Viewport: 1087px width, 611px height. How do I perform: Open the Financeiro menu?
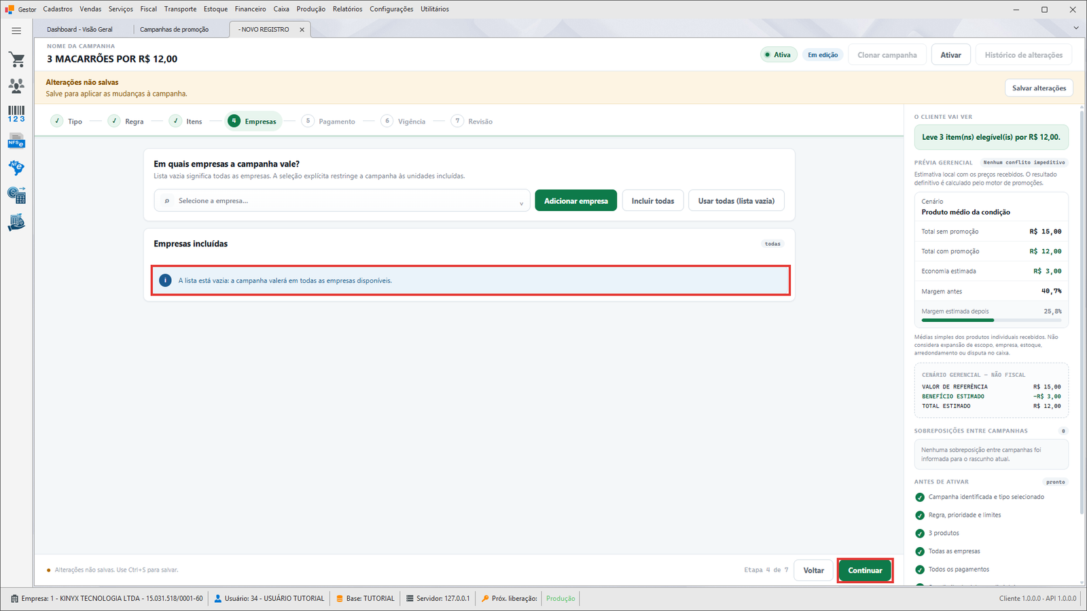[x=250, y=9]
